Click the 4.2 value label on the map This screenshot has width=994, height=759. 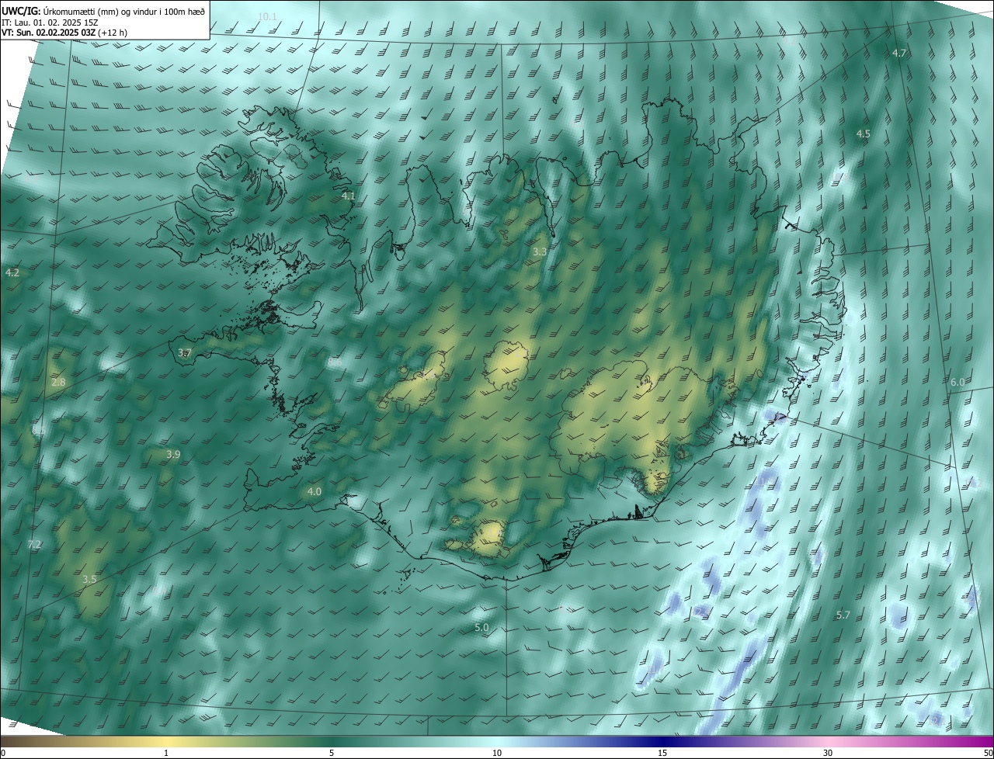click(12, 272)
